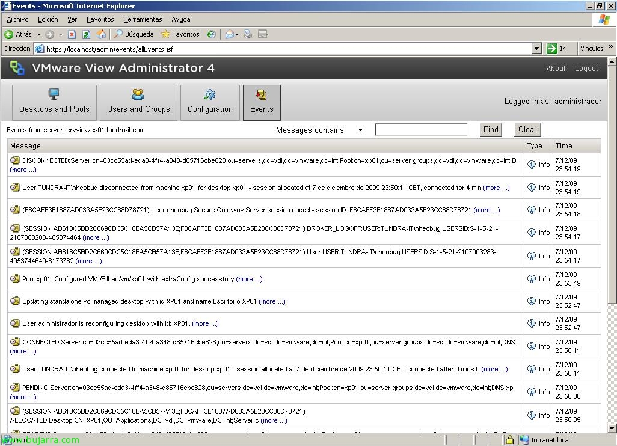Screen dimensions: 617x446
Task: Select the event icon for 'Updating standalone vc managed desktop'
Action: click(x=14, y=301)
